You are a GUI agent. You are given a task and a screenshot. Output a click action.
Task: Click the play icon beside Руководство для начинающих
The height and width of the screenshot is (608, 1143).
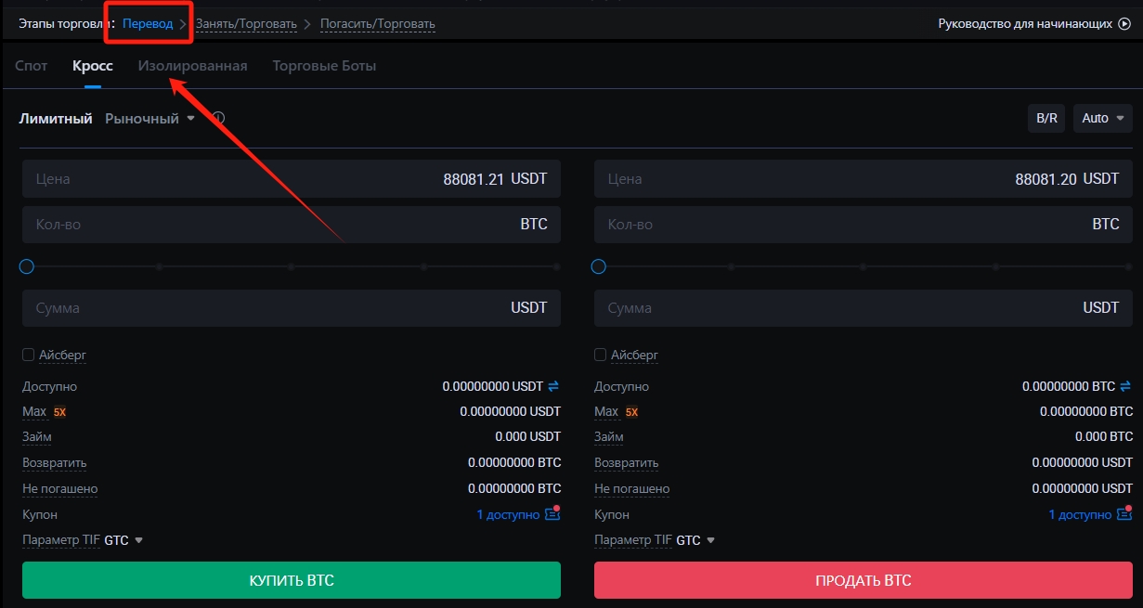pyautogui.click(x=1124, y=23)
